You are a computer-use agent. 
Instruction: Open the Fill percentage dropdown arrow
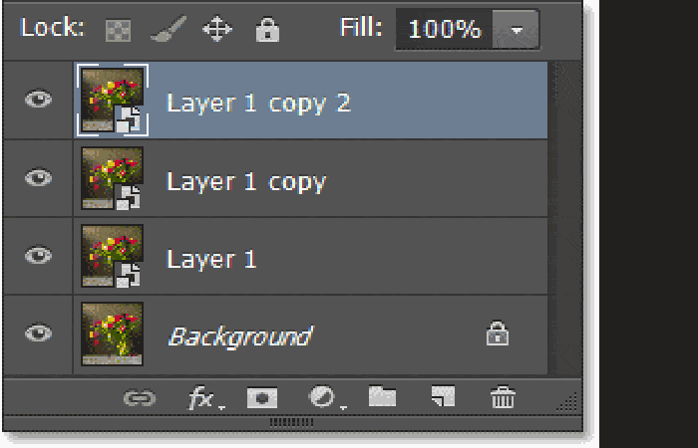[516, 30]
